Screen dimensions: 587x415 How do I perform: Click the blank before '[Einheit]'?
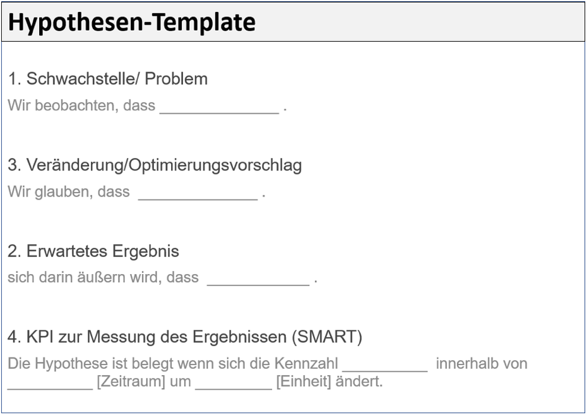[x=234, y=383]
